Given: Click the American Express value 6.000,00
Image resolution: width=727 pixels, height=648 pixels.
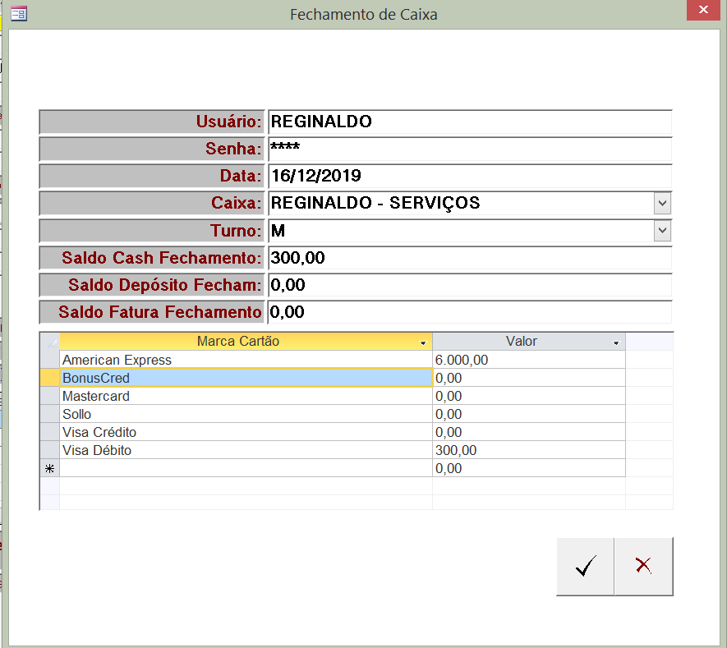Looking at the screenshot, I should point(527,360).
